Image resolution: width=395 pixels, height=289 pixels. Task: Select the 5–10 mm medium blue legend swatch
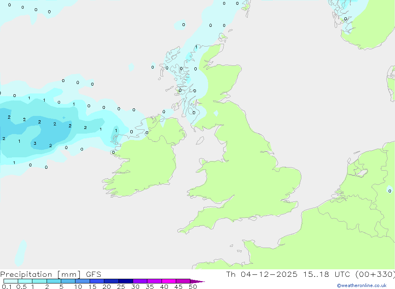point(68,281)
